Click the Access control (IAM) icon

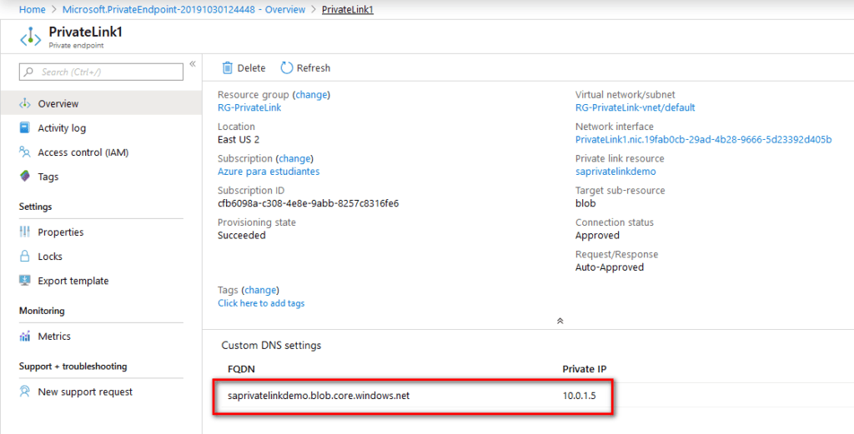(24, 152)
